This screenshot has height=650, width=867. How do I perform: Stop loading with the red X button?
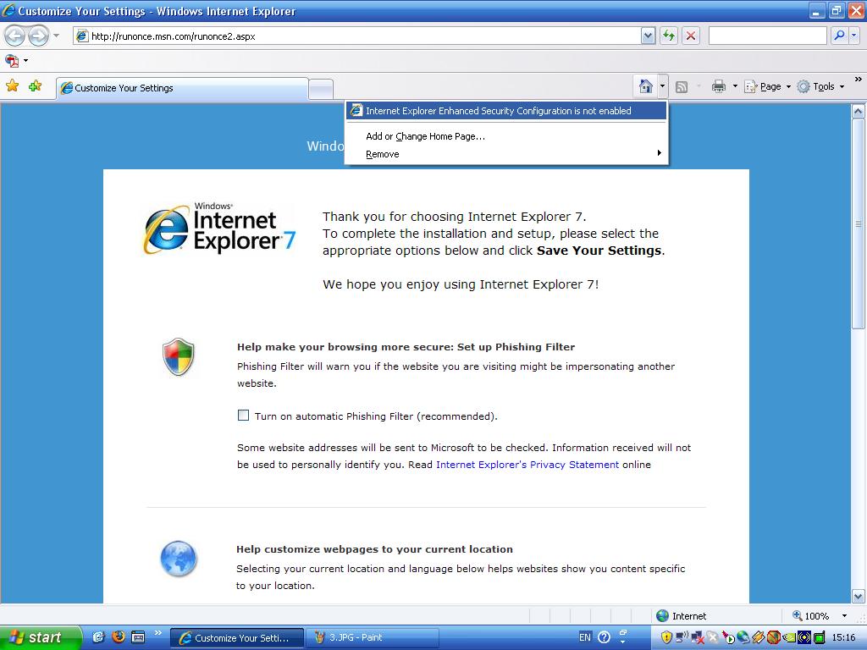691,36
